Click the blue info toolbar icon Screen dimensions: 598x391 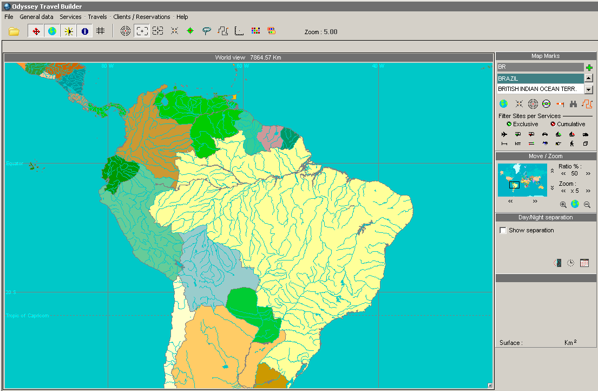(85, 31)
